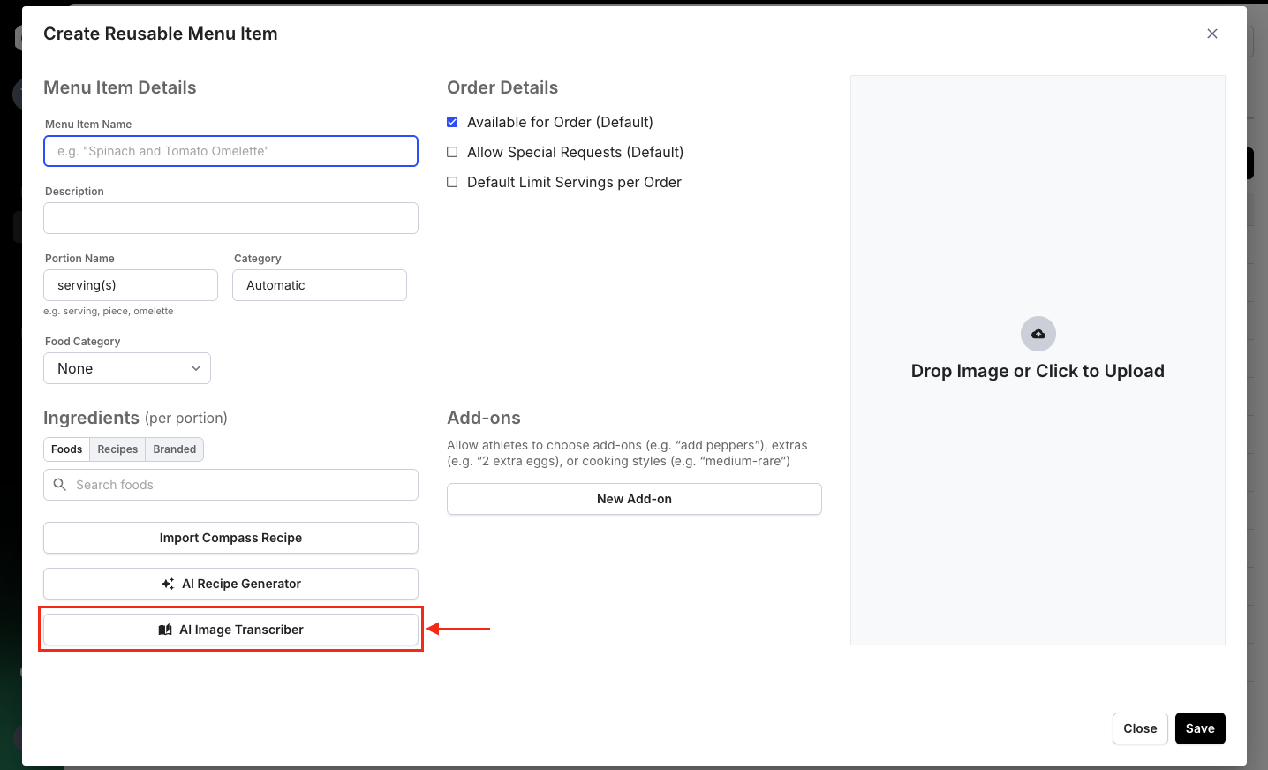The width and height of the screenshot is (1268, 770).
Task: Click the cloud upload icon
Action: (1038, 334)
